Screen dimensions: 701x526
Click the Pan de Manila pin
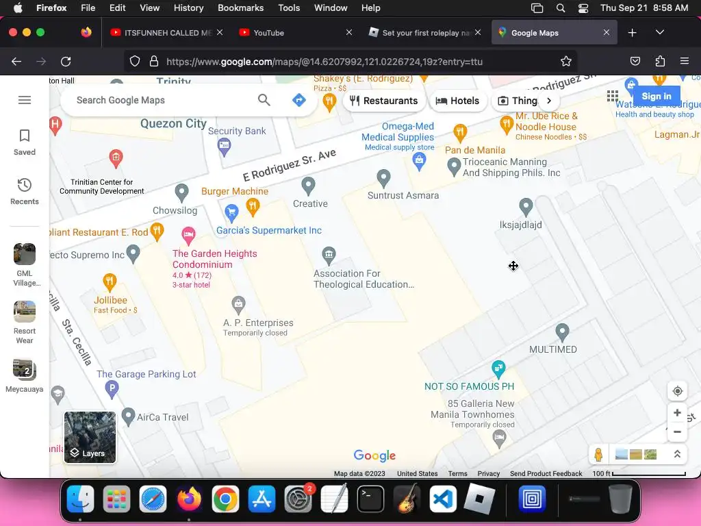point(460,132)
